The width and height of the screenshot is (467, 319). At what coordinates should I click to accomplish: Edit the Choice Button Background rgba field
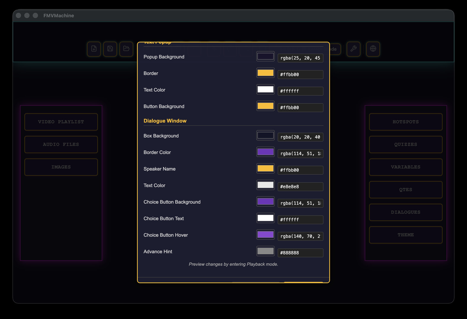pos(300,203)
